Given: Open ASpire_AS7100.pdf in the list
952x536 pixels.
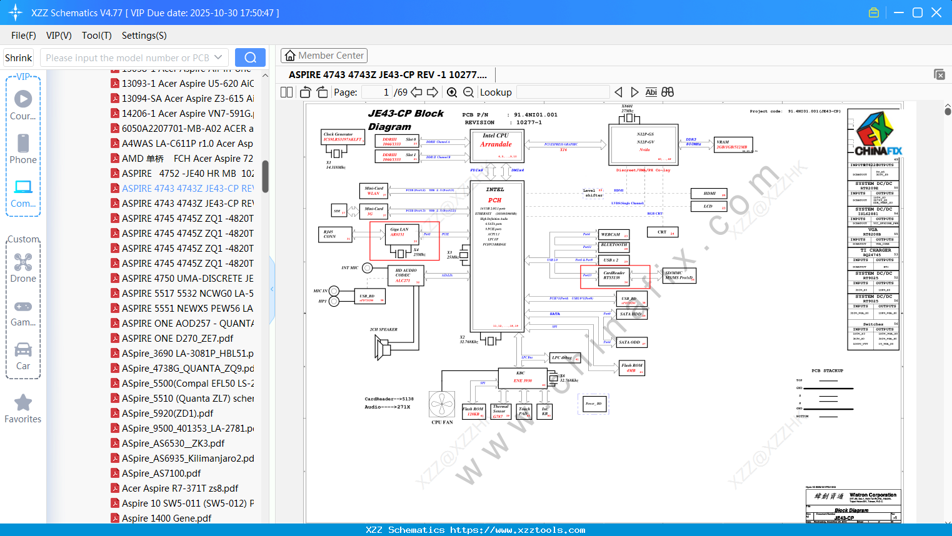Looking at the screenshot, I should (156, 473).
